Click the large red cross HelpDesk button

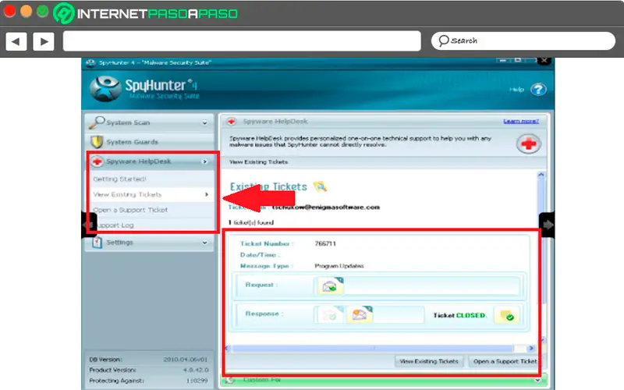click(x=529, y=144)
